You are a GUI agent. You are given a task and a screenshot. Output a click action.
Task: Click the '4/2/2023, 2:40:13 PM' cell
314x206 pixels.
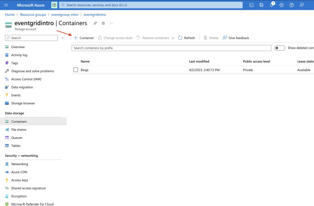coord(204,70)
